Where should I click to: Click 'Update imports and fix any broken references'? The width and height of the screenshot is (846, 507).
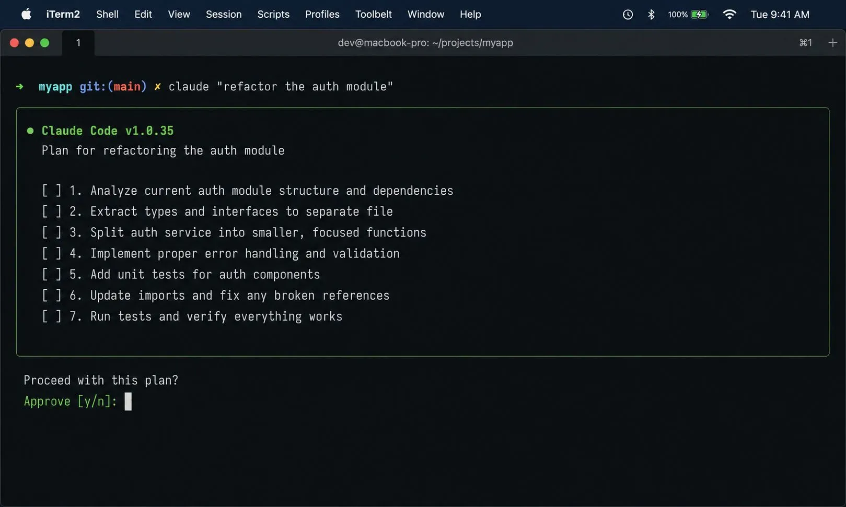(240, 295)
